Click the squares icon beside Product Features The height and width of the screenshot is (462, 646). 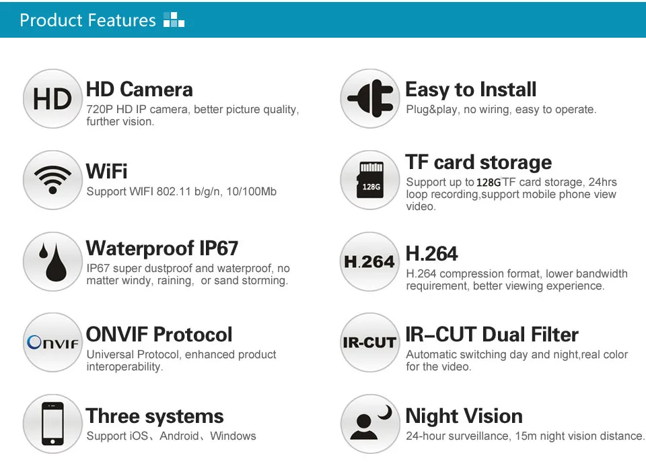(x=174, y=20)
